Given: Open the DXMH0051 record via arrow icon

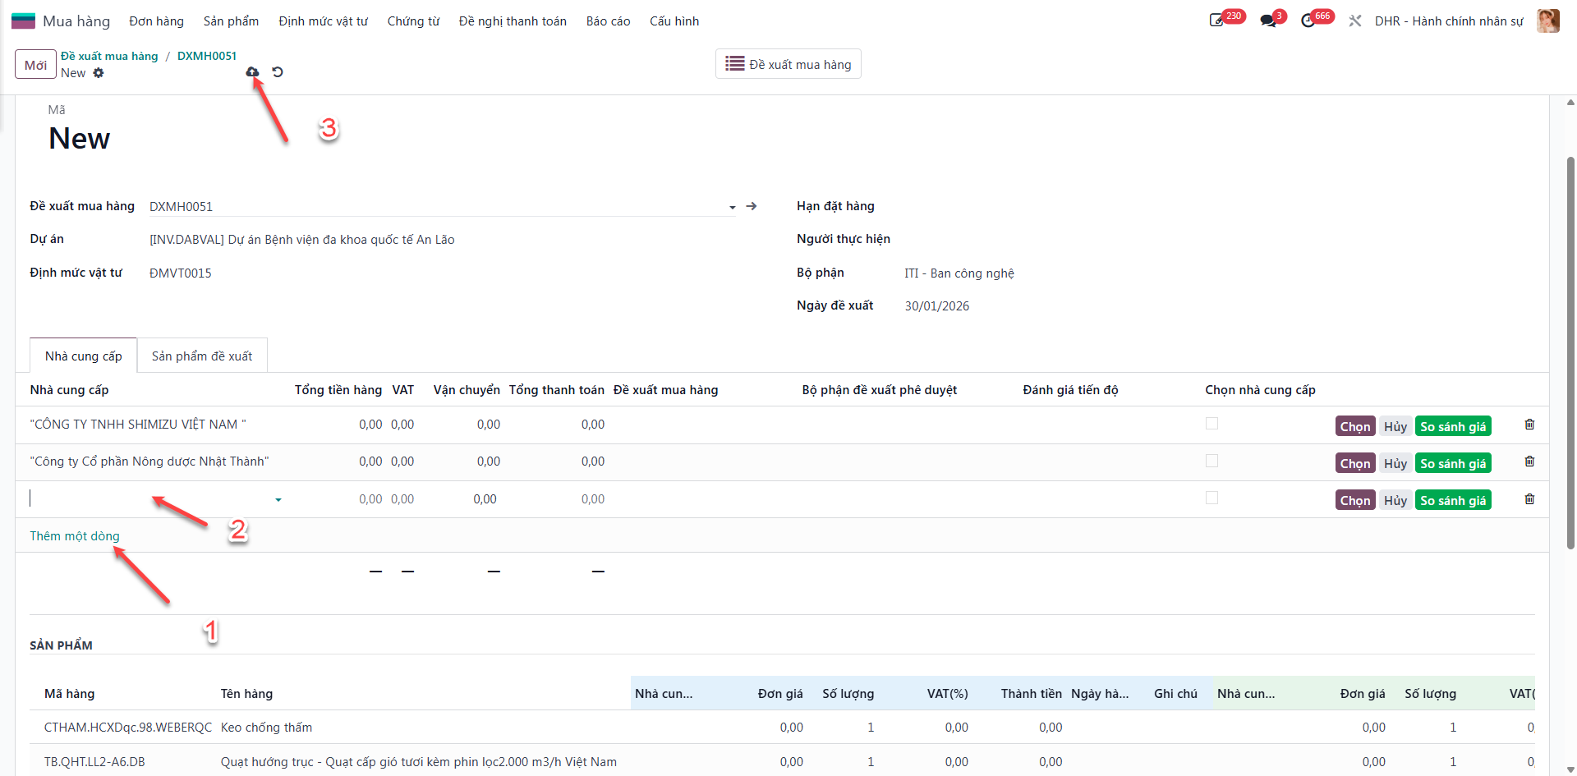Looking at the screenshot, I should [752, 206].
